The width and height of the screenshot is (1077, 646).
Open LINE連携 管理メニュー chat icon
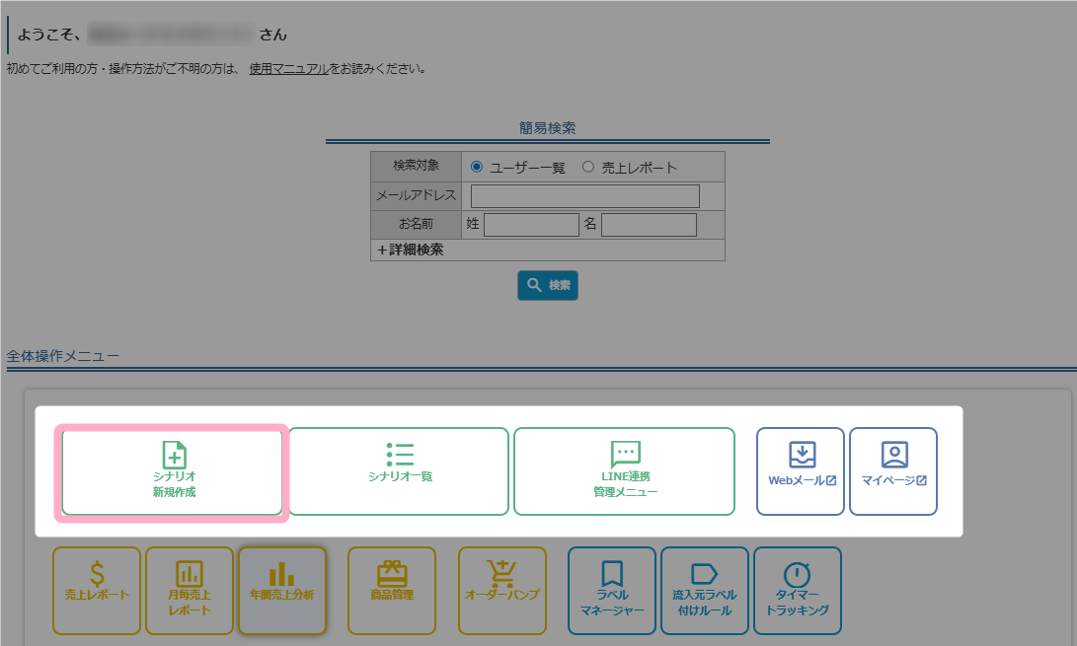[625, 455]
